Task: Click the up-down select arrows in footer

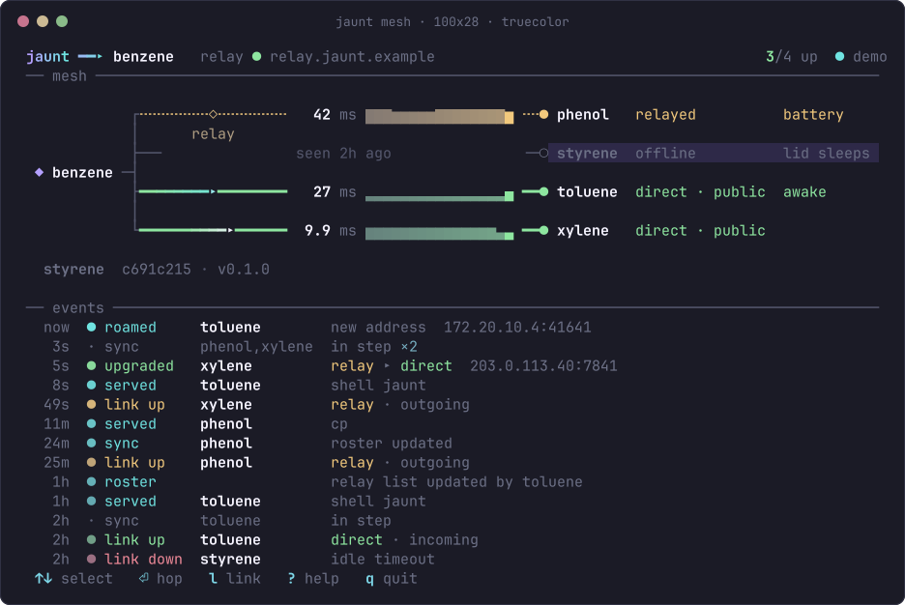Action: [44, 578]
